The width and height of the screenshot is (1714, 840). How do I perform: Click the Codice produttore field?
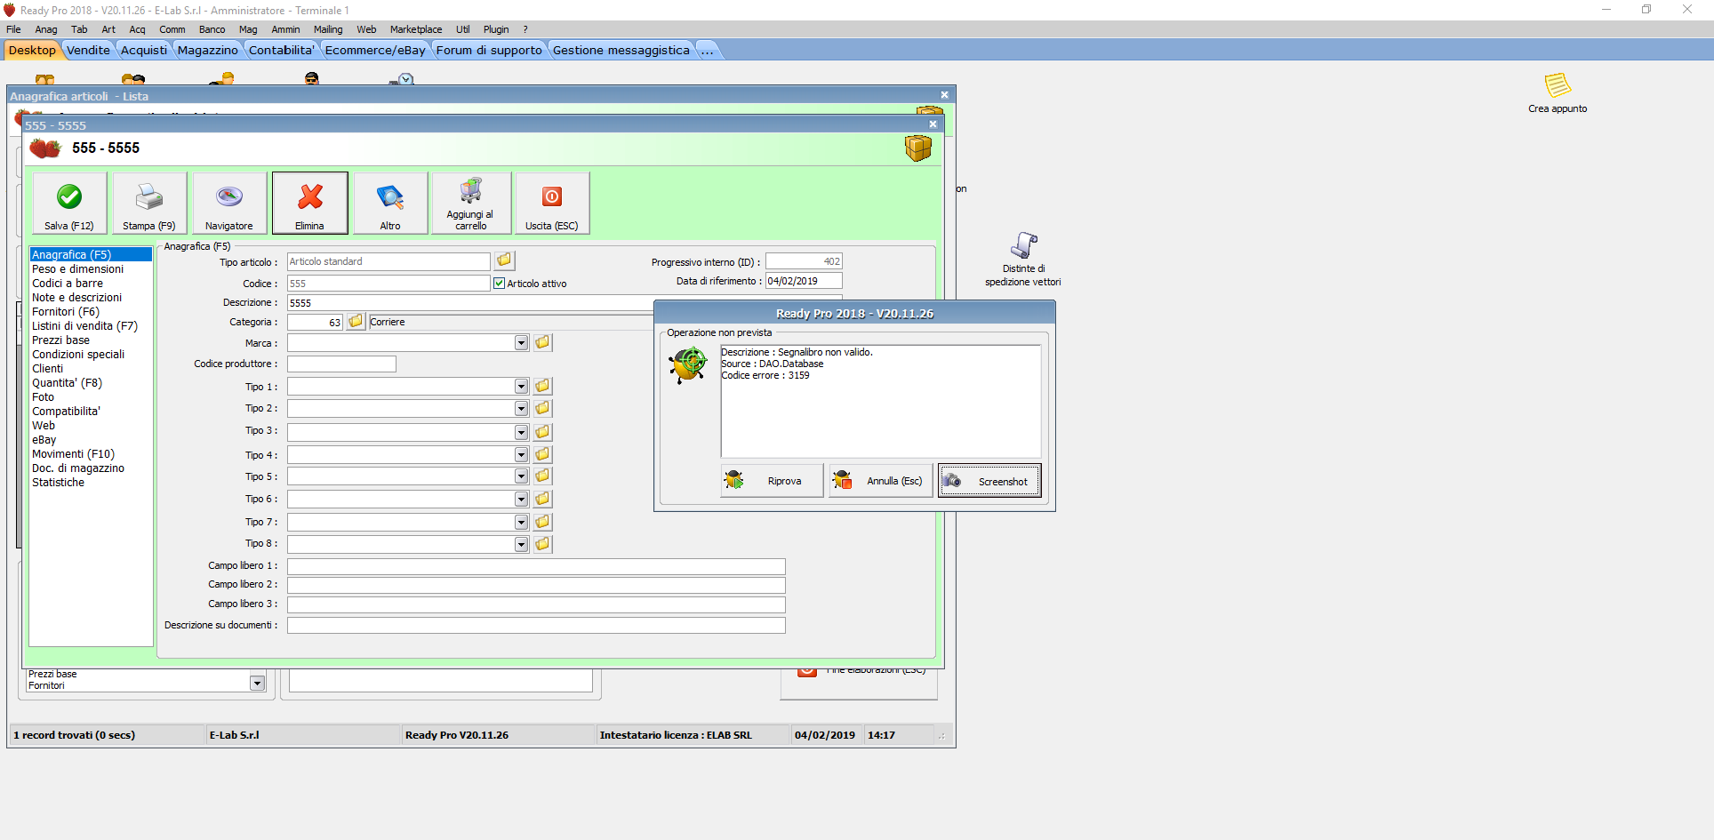[x=341, y=364]
